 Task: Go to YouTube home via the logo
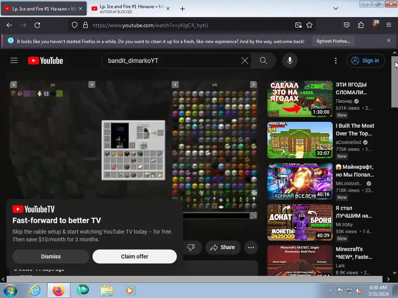(45, 61)
